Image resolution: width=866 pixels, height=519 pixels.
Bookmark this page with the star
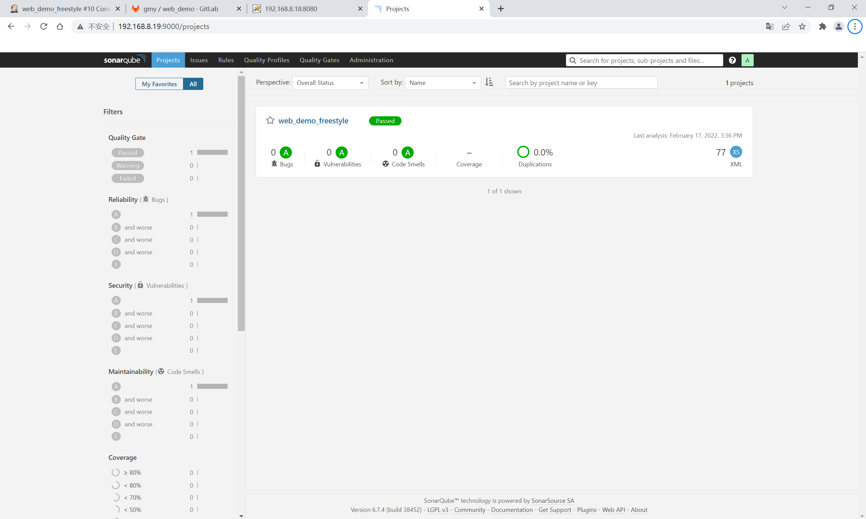coord(802,26)
